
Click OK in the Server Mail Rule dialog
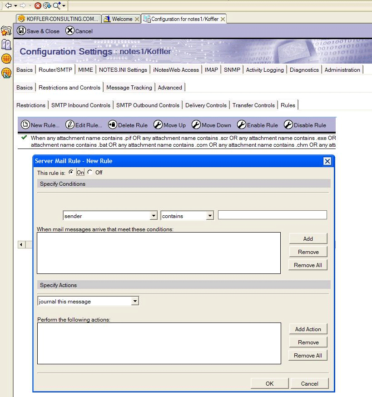[x=269, y=383]
